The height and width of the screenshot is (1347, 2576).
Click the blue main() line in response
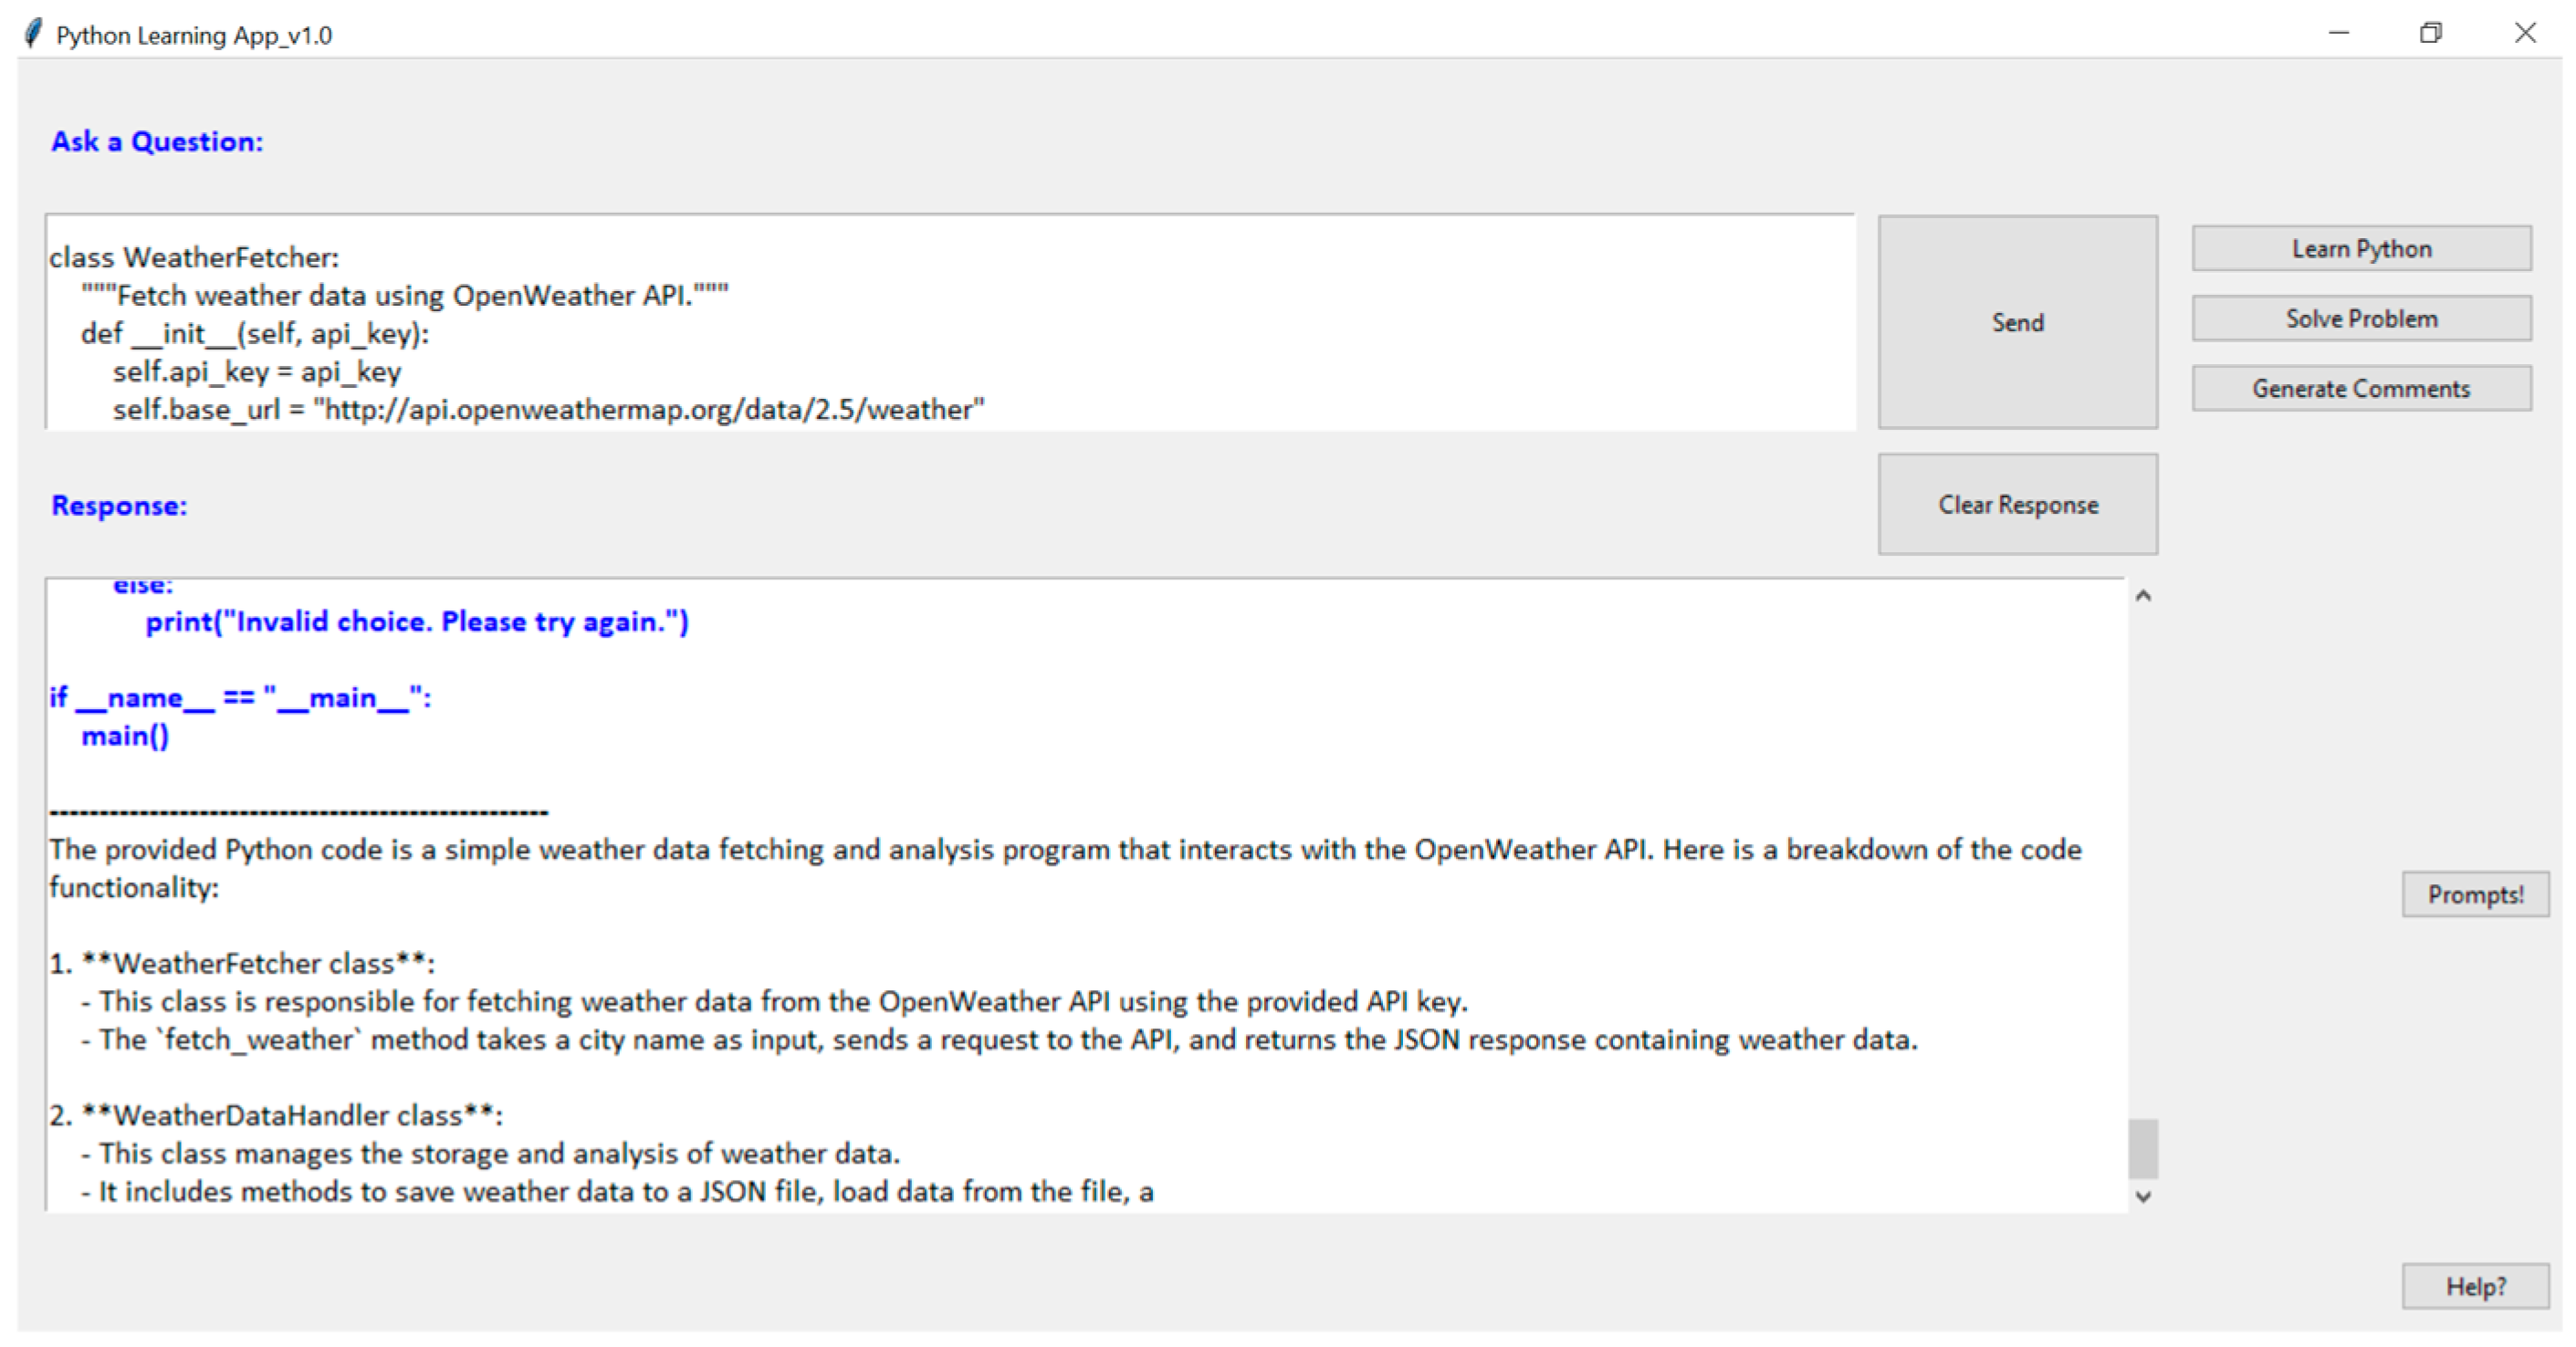pos(125,737)
